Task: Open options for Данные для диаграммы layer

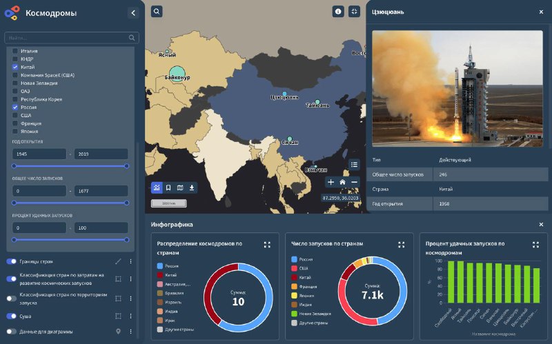Action: pos(130,332)
